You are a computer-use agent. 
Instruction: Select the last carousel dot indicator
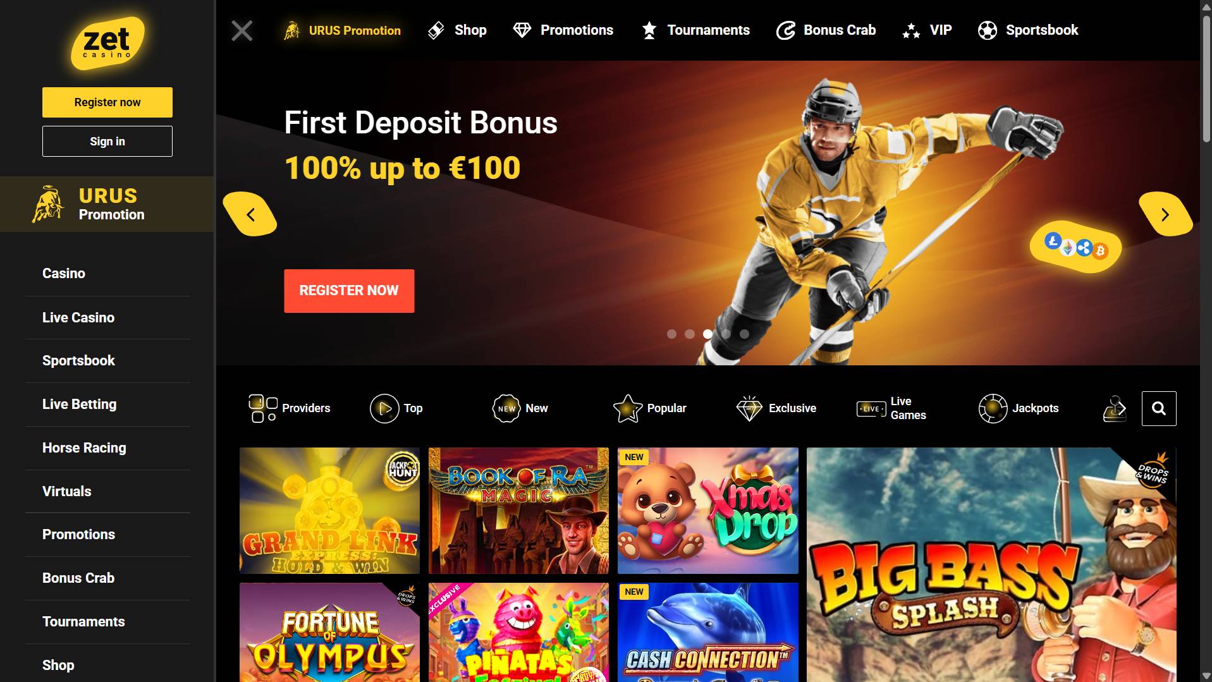pos(744,334)
